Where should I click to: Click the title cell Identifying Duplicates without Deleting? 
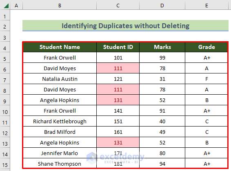pos(125,26)
